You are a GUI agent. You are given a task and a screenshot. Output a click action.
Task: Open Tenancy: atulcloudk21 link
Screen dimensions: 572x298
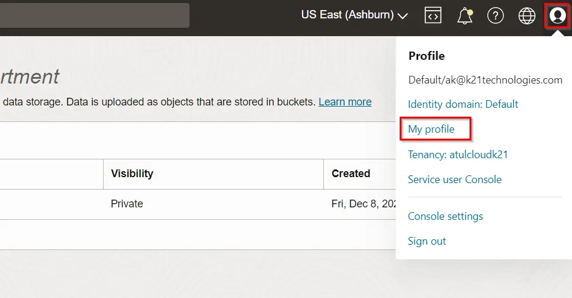[458, 155]
